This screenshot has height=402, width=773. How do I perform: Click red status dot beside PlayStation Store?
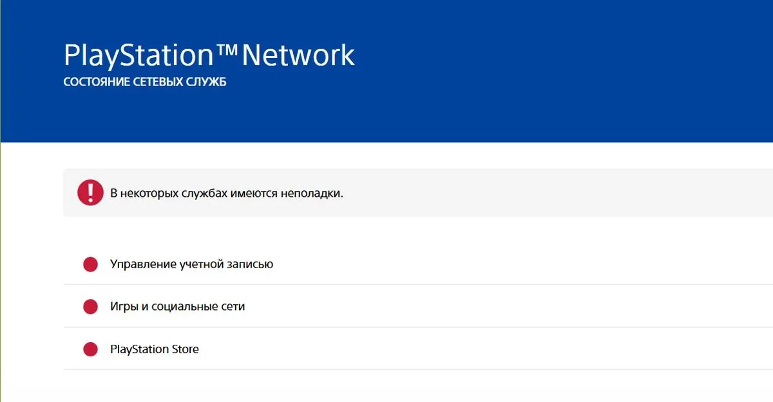[90, 349]
